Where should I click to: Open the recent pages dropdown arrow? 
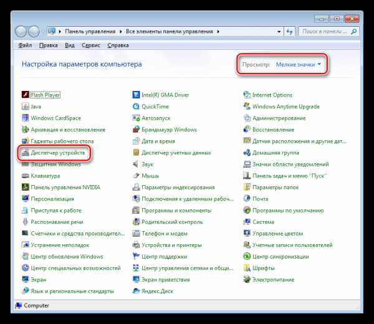coord(43,32)
